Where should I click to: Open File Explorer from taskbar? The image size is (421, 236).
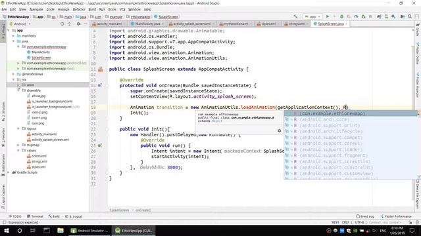[x=61, y=230]
